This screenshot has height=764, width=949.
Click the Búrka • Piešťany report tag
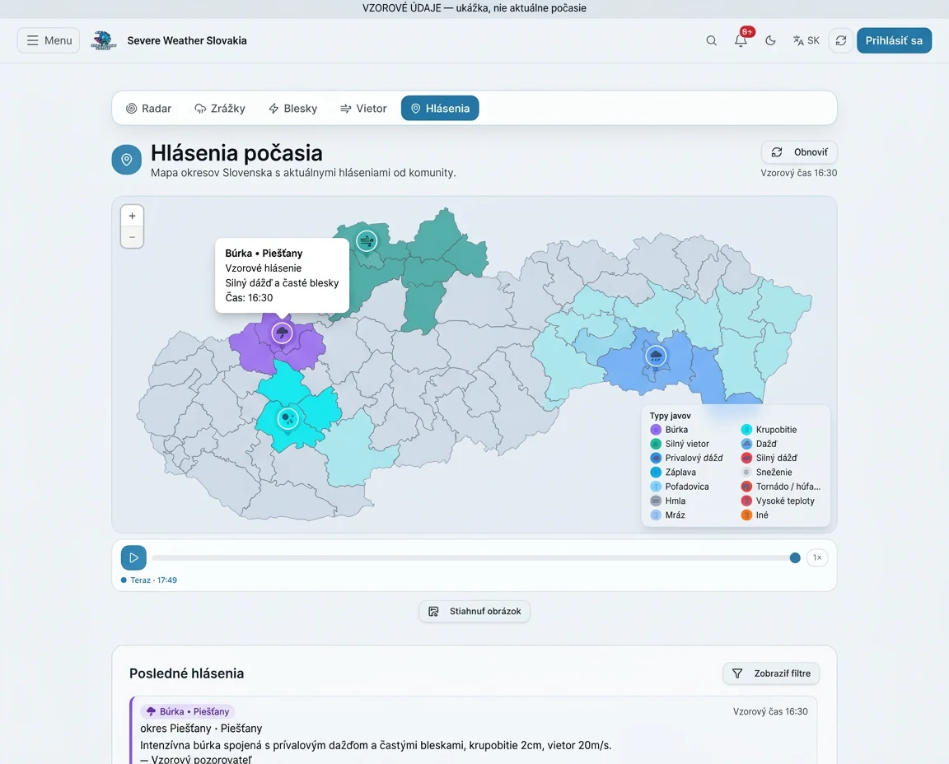click(188, 711)
